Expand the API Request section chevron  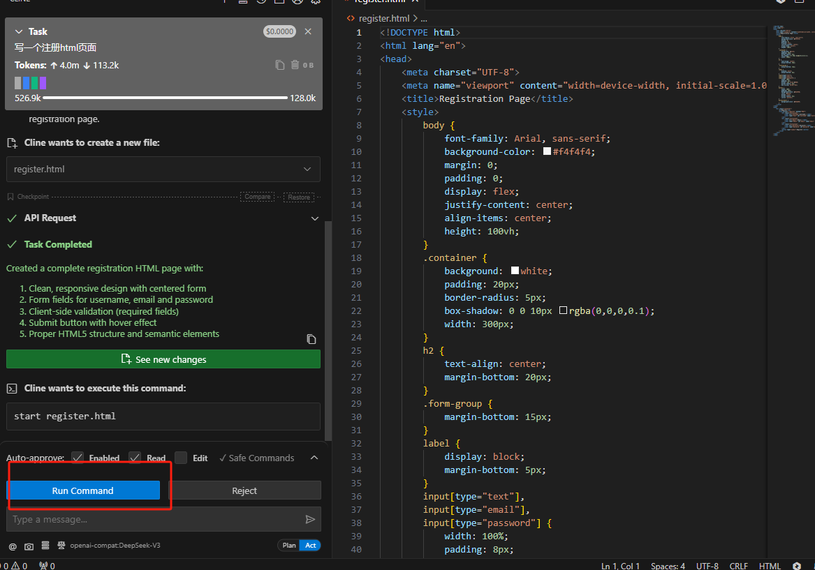pyautogui.click(x=314, y=218)
